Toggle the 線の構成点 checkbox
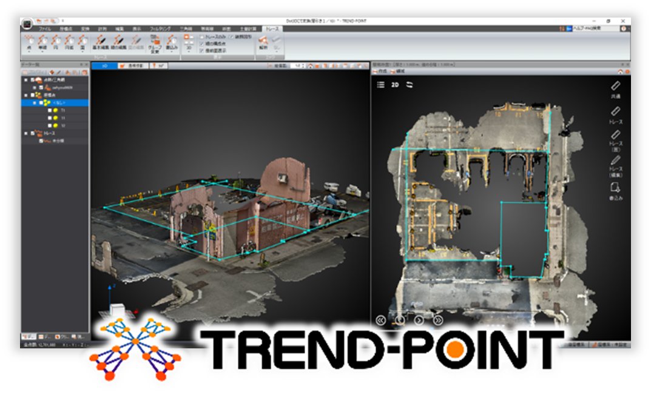The height and width of the screenshot is (395, 651). click(202, 44)
